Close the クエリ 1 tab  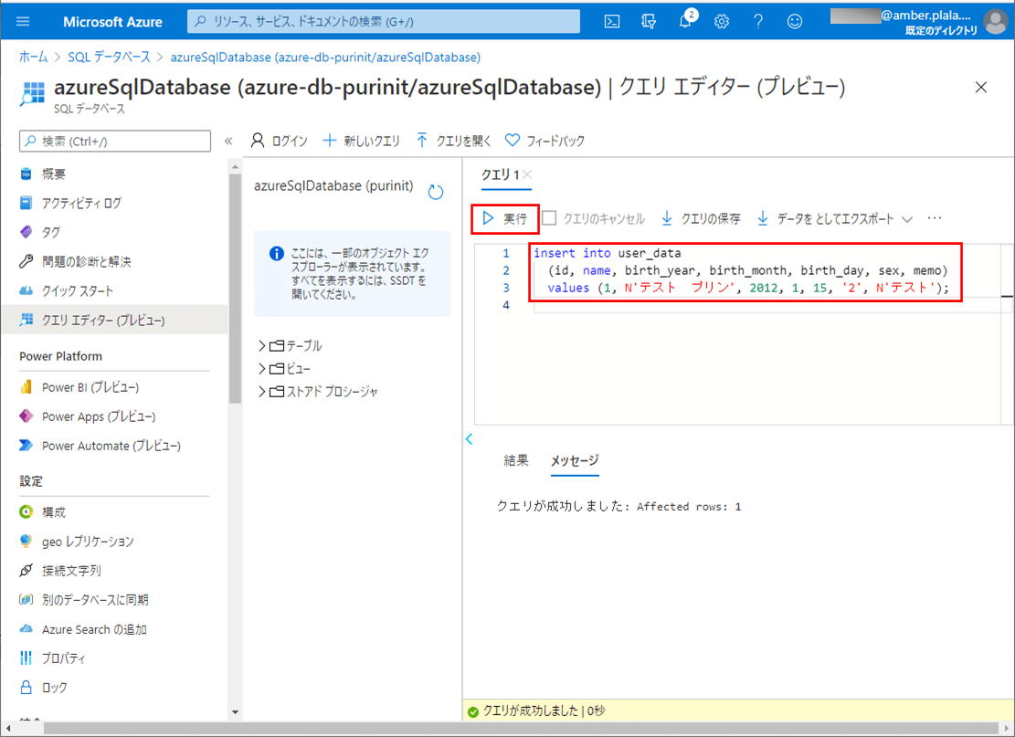[527, 174]
